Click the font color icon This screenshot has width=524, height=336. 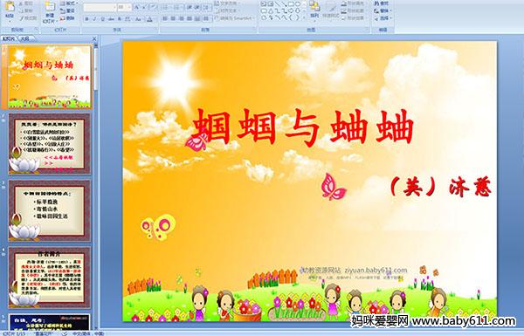149,19
